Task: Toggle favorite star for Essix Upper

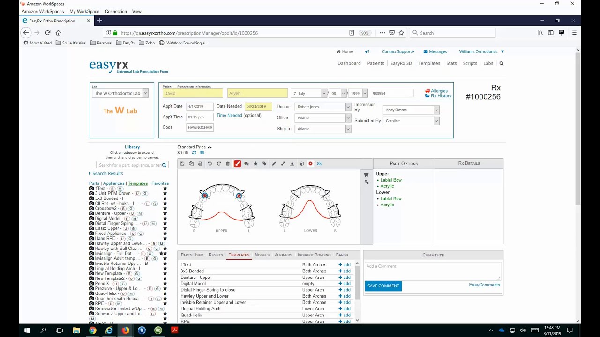Action: coord(165,229)
